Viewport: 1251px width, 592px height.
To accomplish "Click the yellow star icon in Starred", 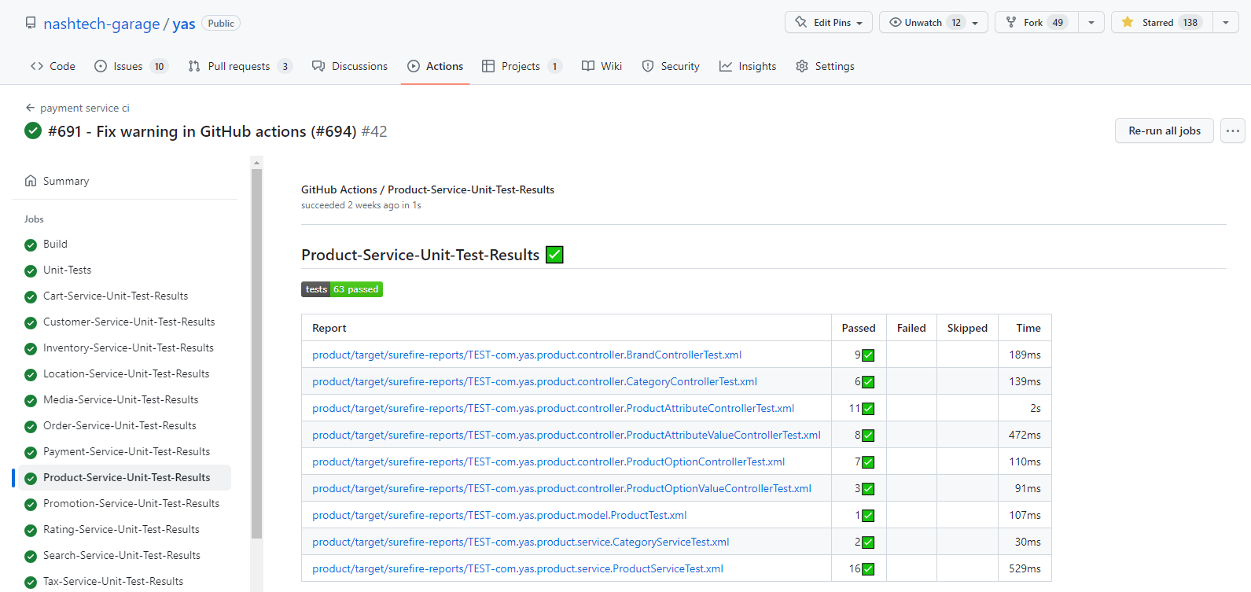I will (x=1128, y=22).
